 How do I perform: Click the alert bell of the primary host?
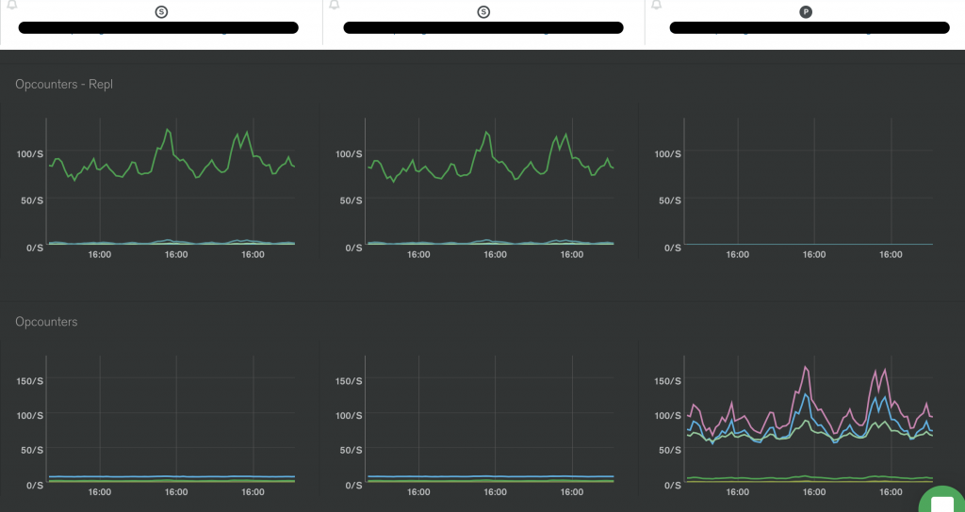coord(657,5)
